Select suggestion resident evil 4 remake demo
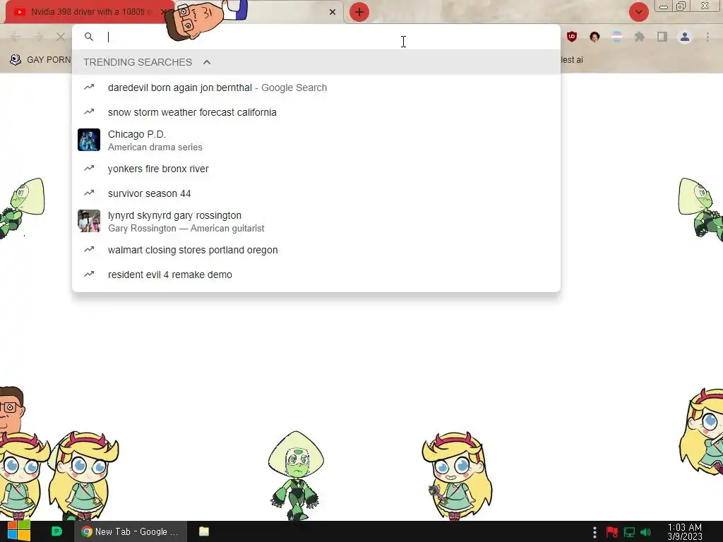The height and width of the screenshot is (542, 723). pos(316,275)
